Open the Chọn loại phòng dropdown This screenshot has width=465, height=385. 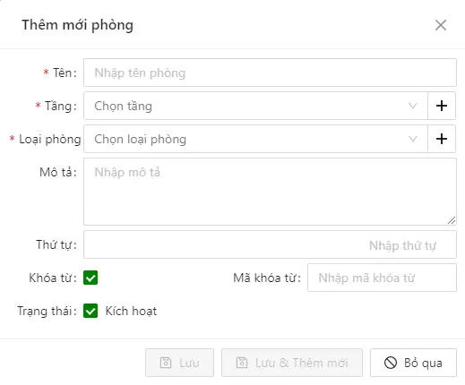coord(255,139)
